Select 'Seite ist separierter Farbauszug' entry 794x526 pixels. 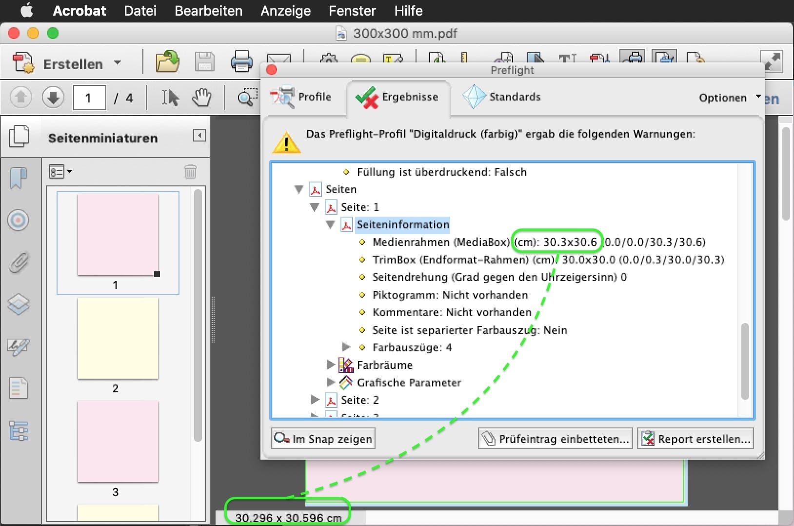tap(469, 330)
